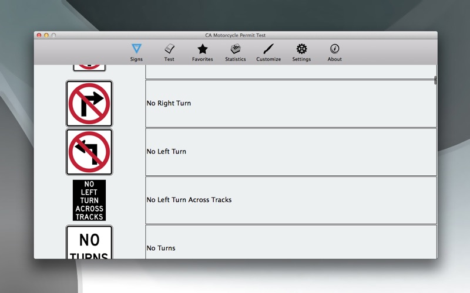Click the No Left Turn Across Tracks sign image
Viewport: 470px width, 293px height.
pyautogui.click(x=89, y=200)
